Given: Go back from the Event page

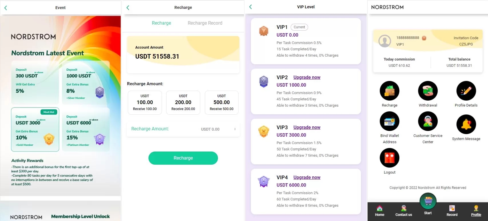Looking at the screenshot, I should click(6, 8).
